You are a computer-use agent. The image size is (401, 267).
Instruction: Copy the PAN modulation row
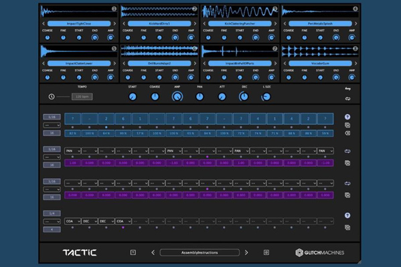347,163
